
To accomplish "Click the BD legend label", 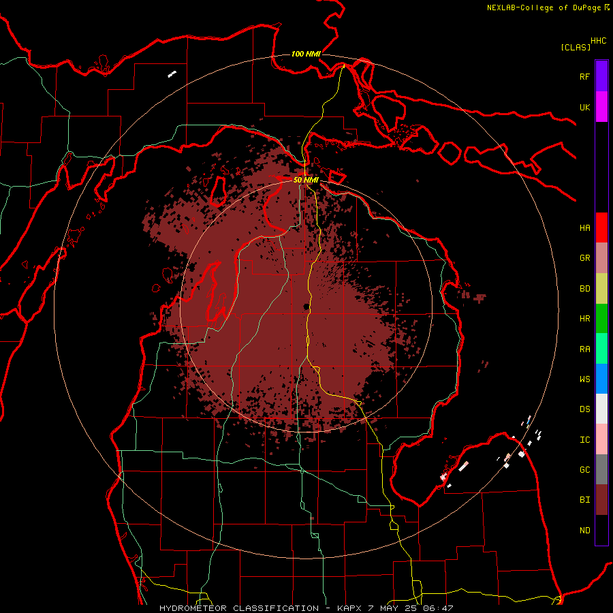I will click(x=584, y=289).
